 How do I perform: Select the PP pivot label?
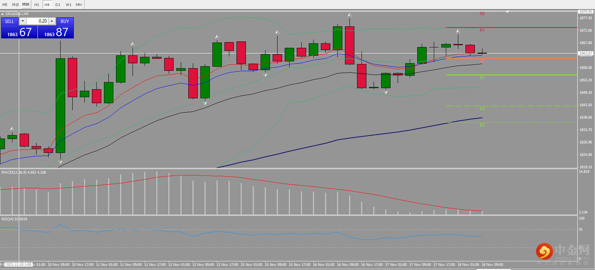(482, 61)
